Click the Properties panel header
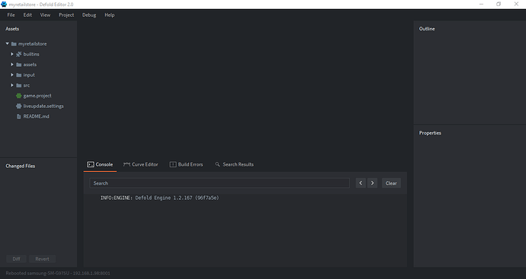The image size is (526, 279). (x=430, y=133)
